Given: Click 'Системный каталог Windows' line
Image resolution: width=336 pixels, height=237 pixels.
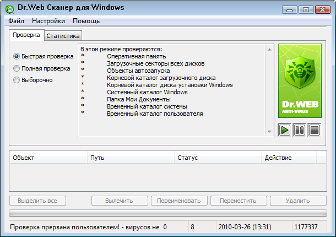Looking at the screenshot, I should pyautogui.click(x=147, y=92).
